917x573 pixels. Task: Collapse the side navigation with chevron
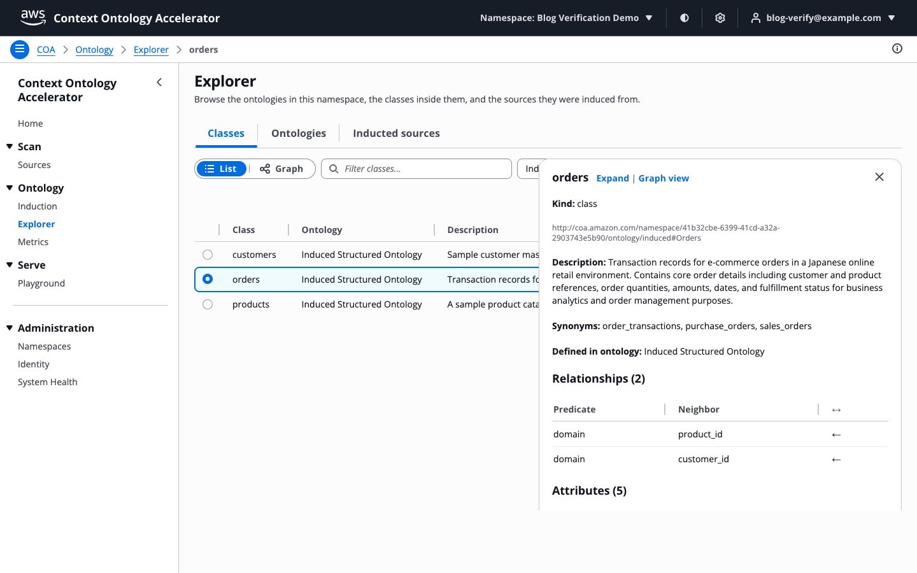(x=159, y=82)
